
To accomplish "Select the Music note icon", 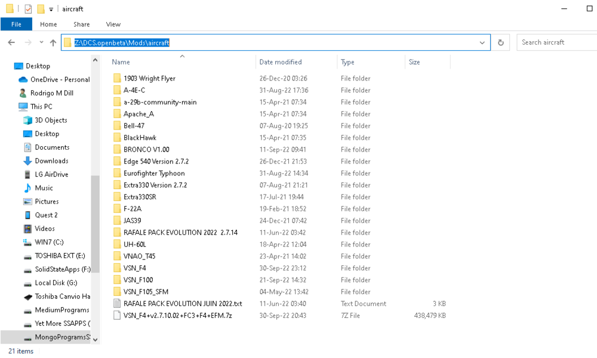I will 28,188.
